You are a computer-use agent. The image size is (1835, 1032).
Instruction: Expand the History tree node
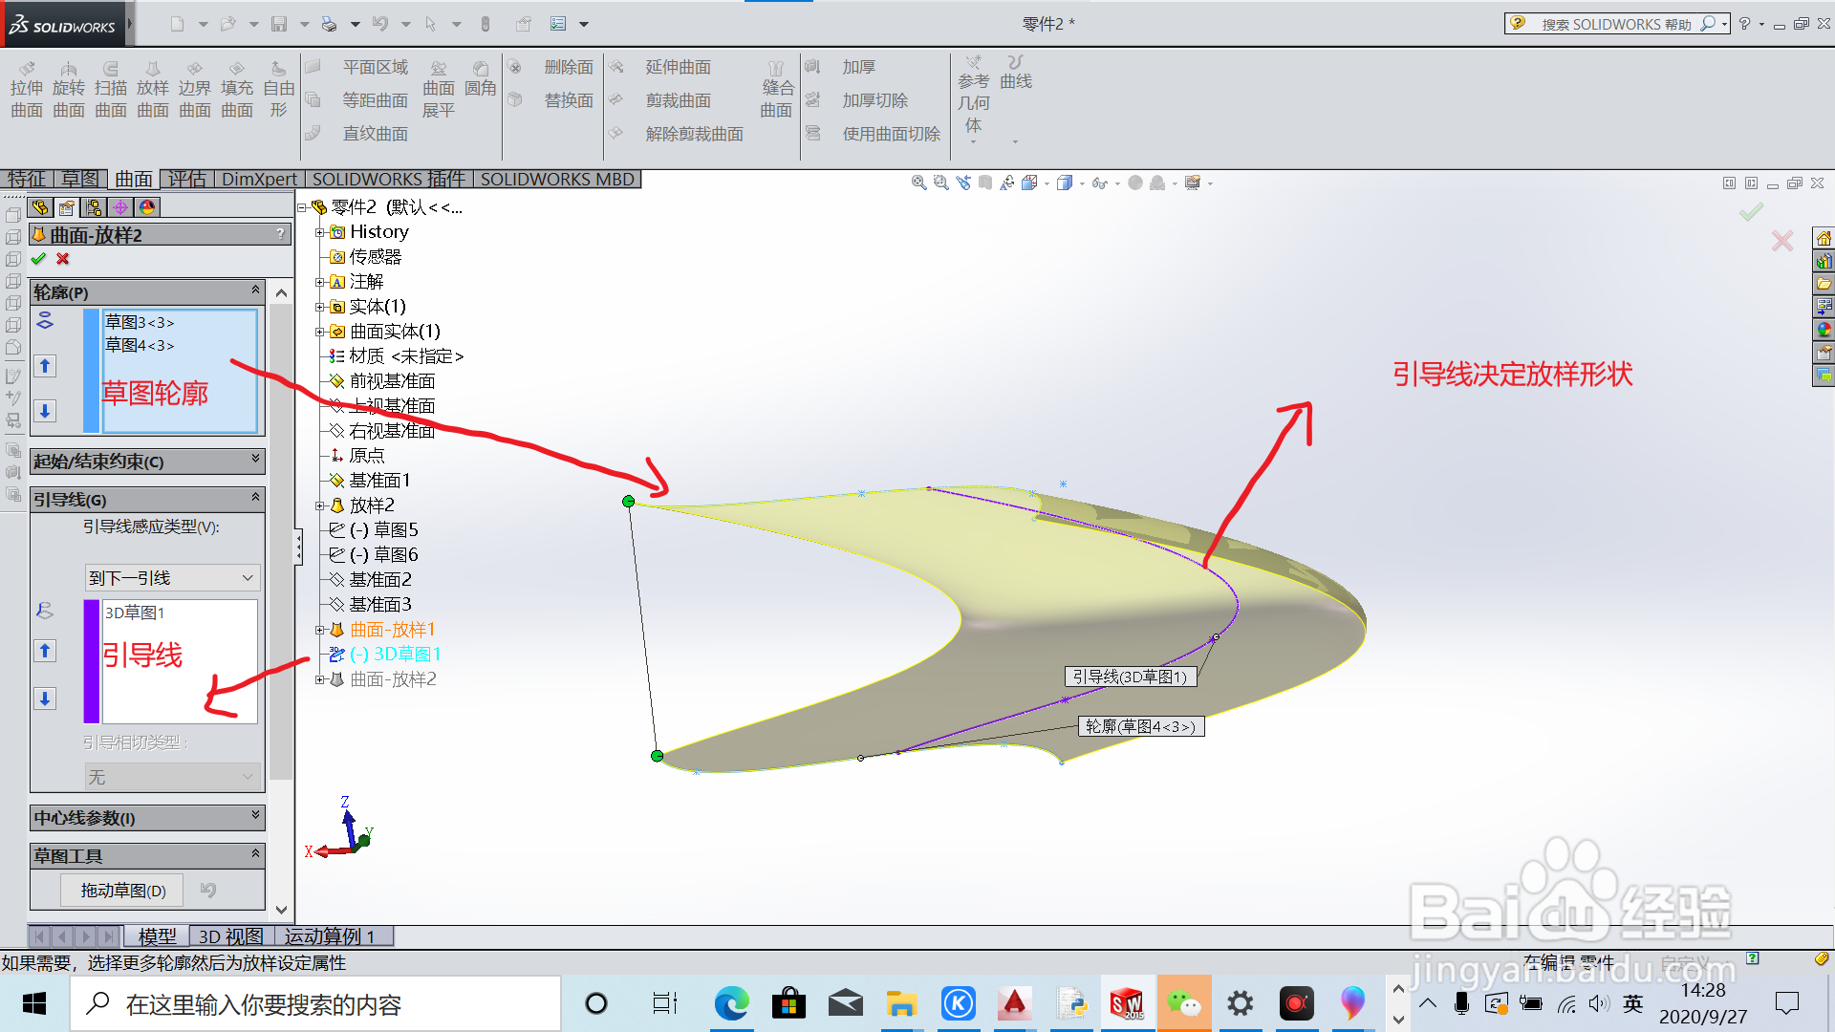coord(320,232)
